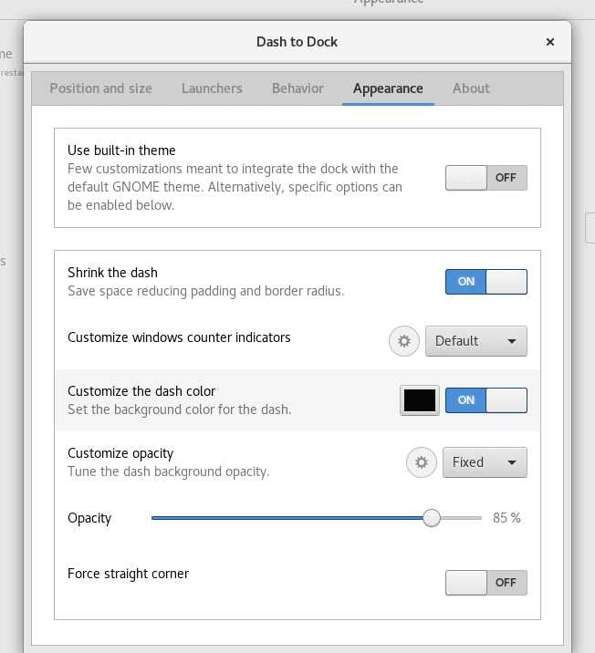
Task: Click the Dash to Dock title bar
Action: tap(297, 42)
